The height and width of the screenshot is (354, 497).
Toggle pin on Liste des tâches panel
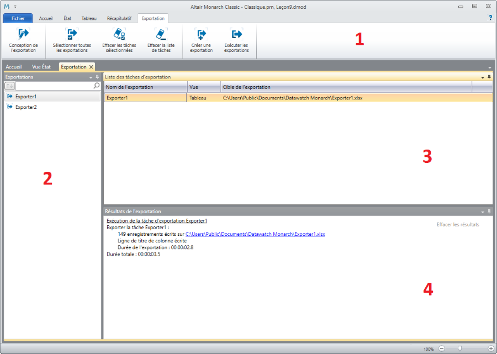point(489,77)
